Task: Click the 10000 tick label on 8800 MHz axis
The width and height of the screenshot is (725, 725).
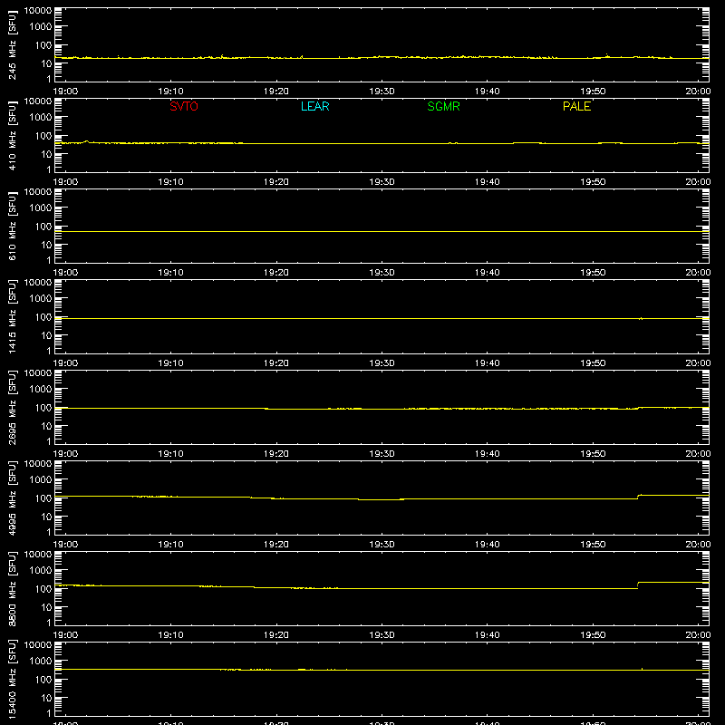Action: pyautogui.click(x=38, y=555)
